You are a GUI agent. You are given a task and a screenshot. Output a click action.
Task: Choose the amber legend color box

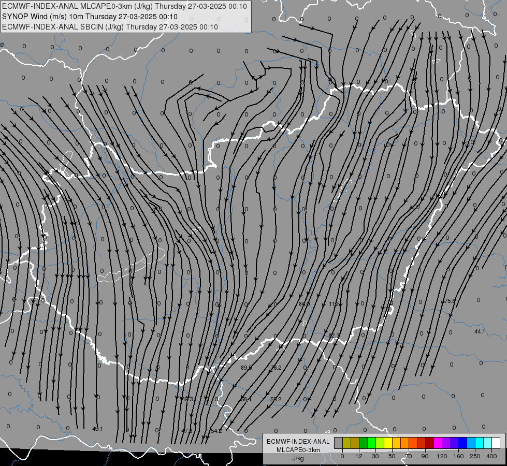point(396,443)
